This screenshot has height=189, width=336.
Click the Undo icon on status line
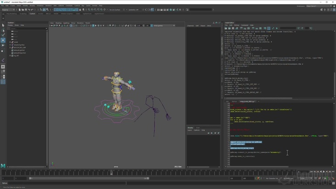coord(28,10)
